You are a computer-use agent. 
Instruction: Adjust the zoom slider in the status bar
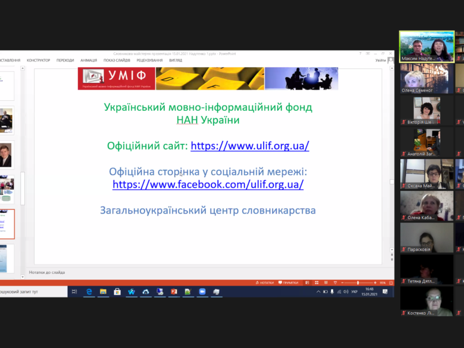point(358,282)
